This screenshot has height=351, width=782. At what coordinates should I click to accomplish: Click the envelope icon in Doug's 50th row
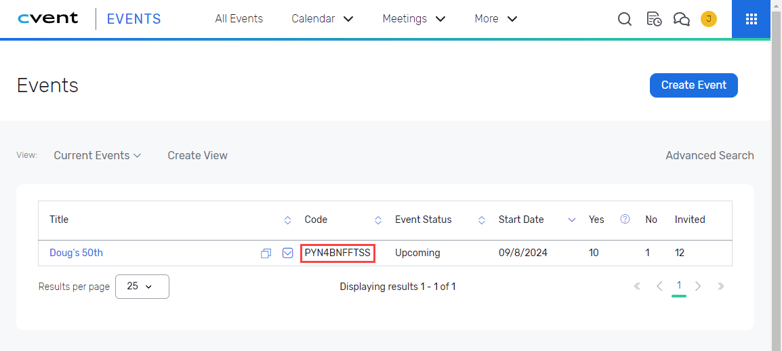pyautogui.click(x=288, y=253)
